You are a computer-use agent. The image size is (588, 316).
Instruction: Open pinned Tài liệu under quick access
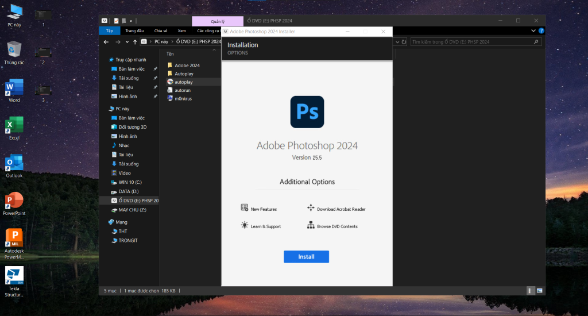(x=122, y=87)
